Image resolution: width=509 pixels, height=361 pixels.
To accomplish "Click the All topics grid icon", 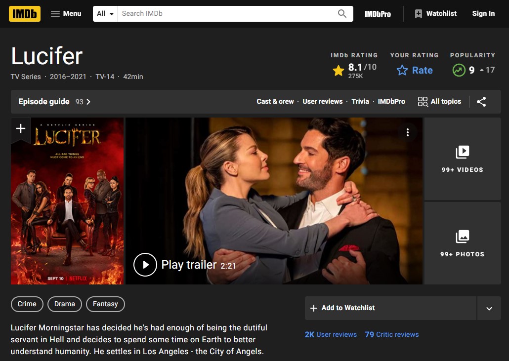I will (x=423, y=102).
